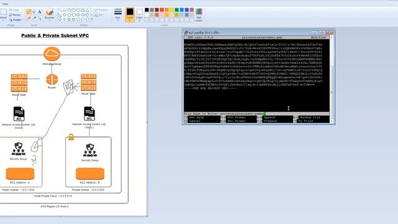Click the PuTTY icon in terminal title bar
This screenshot has width=398, height=224.
(186, 32)
